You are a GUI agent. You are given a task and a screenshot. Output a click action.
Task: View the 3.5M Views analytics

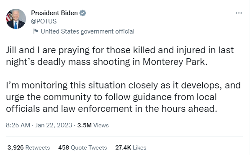tap(93, 125)
